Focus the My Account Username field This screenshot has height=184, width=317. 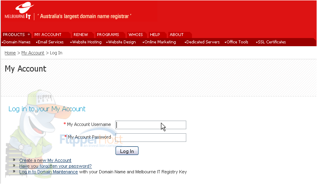(151, 125)
